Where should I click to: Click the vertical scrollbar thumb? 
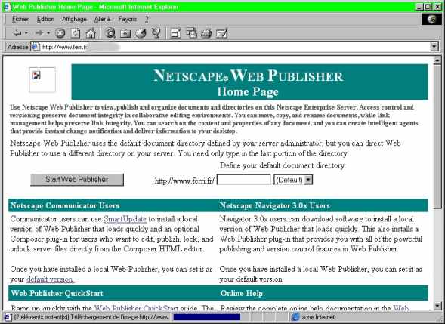click(x=437, y=137)
